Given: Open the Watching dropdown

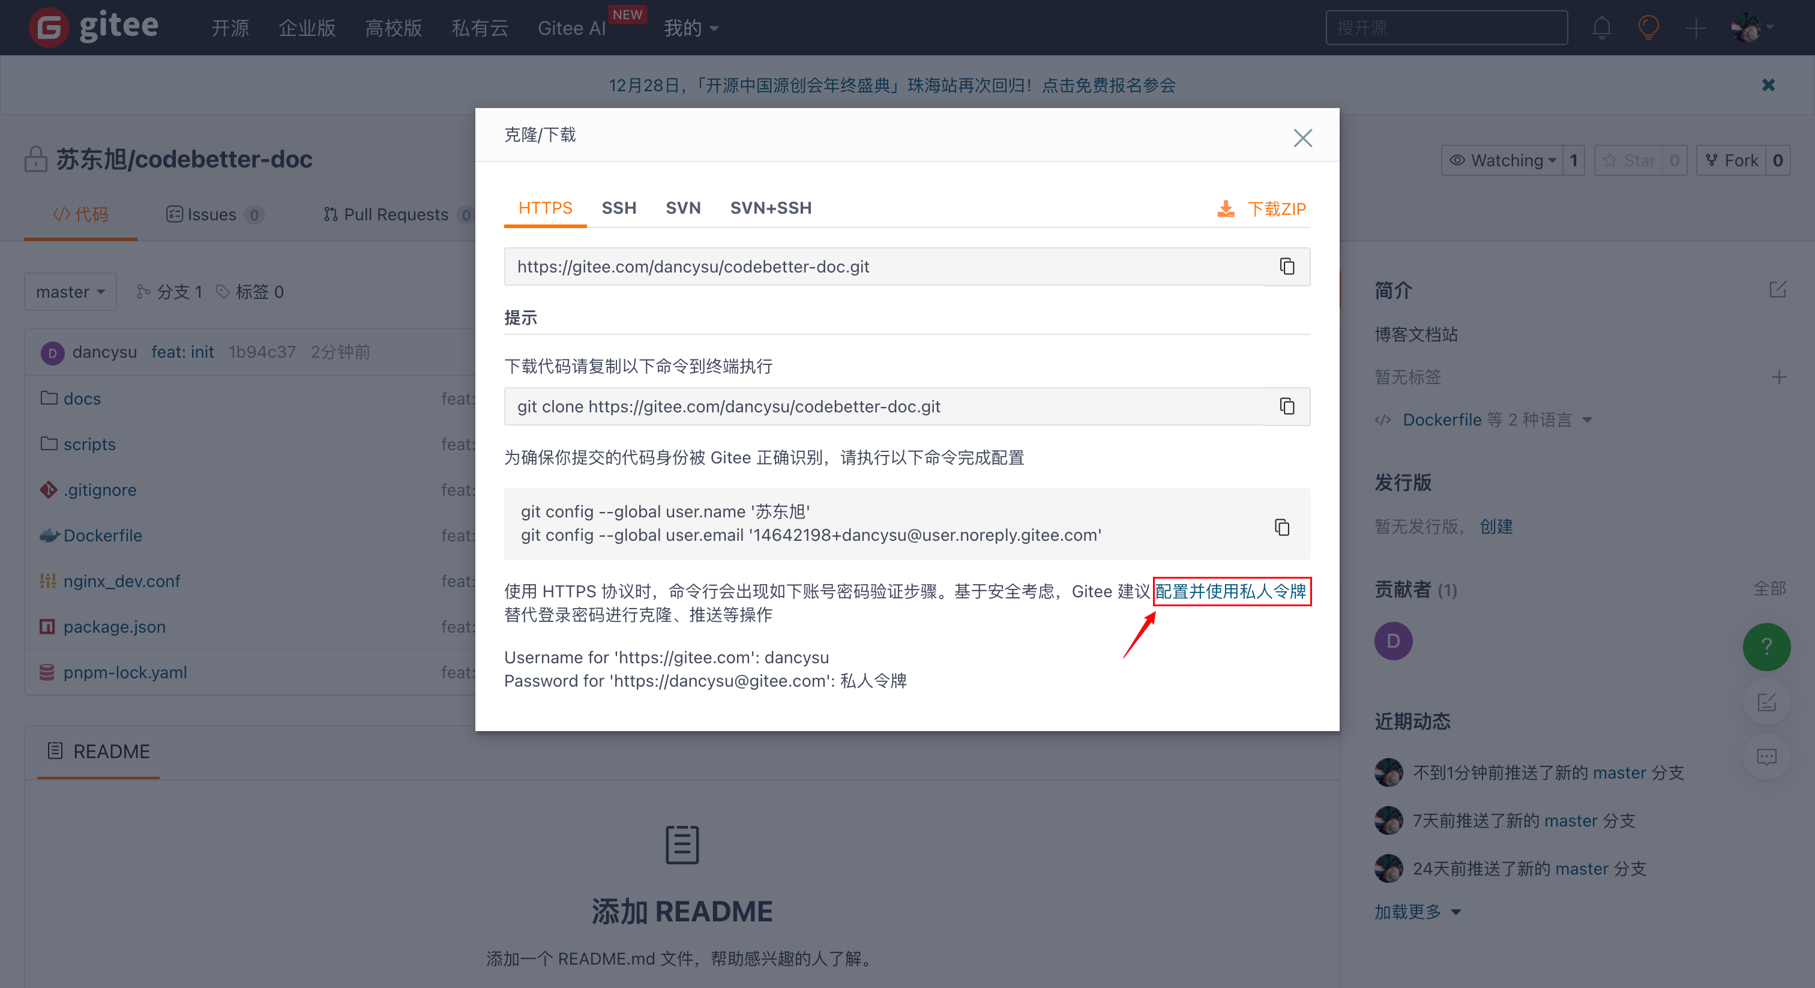Looking at the screenshot, I should (x=1502, y=161).
